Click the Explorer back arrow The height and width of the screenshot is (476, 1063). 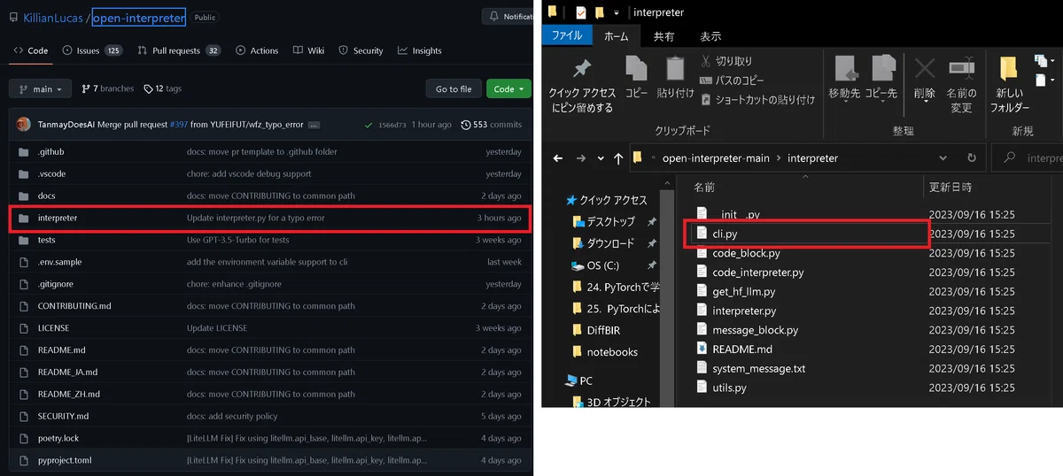557,158
